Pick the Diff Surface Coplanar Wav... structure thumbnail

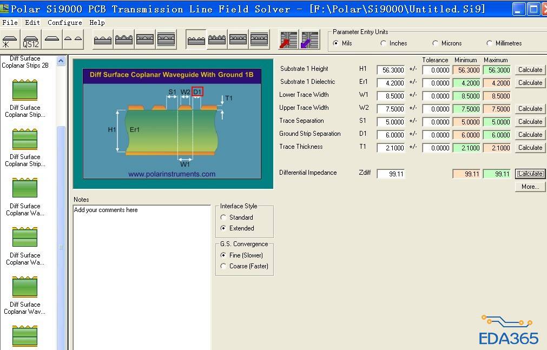[x=25, y=287]
